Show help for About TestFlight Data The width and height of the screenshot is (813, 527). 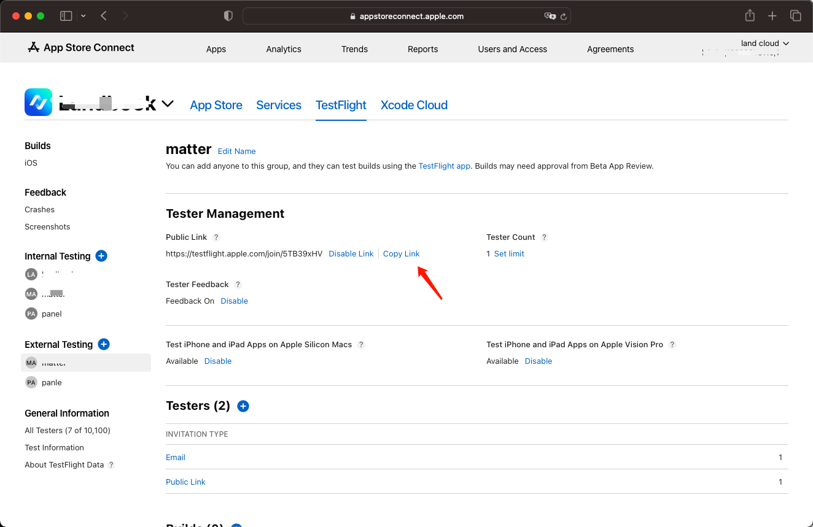click(111, 465)
